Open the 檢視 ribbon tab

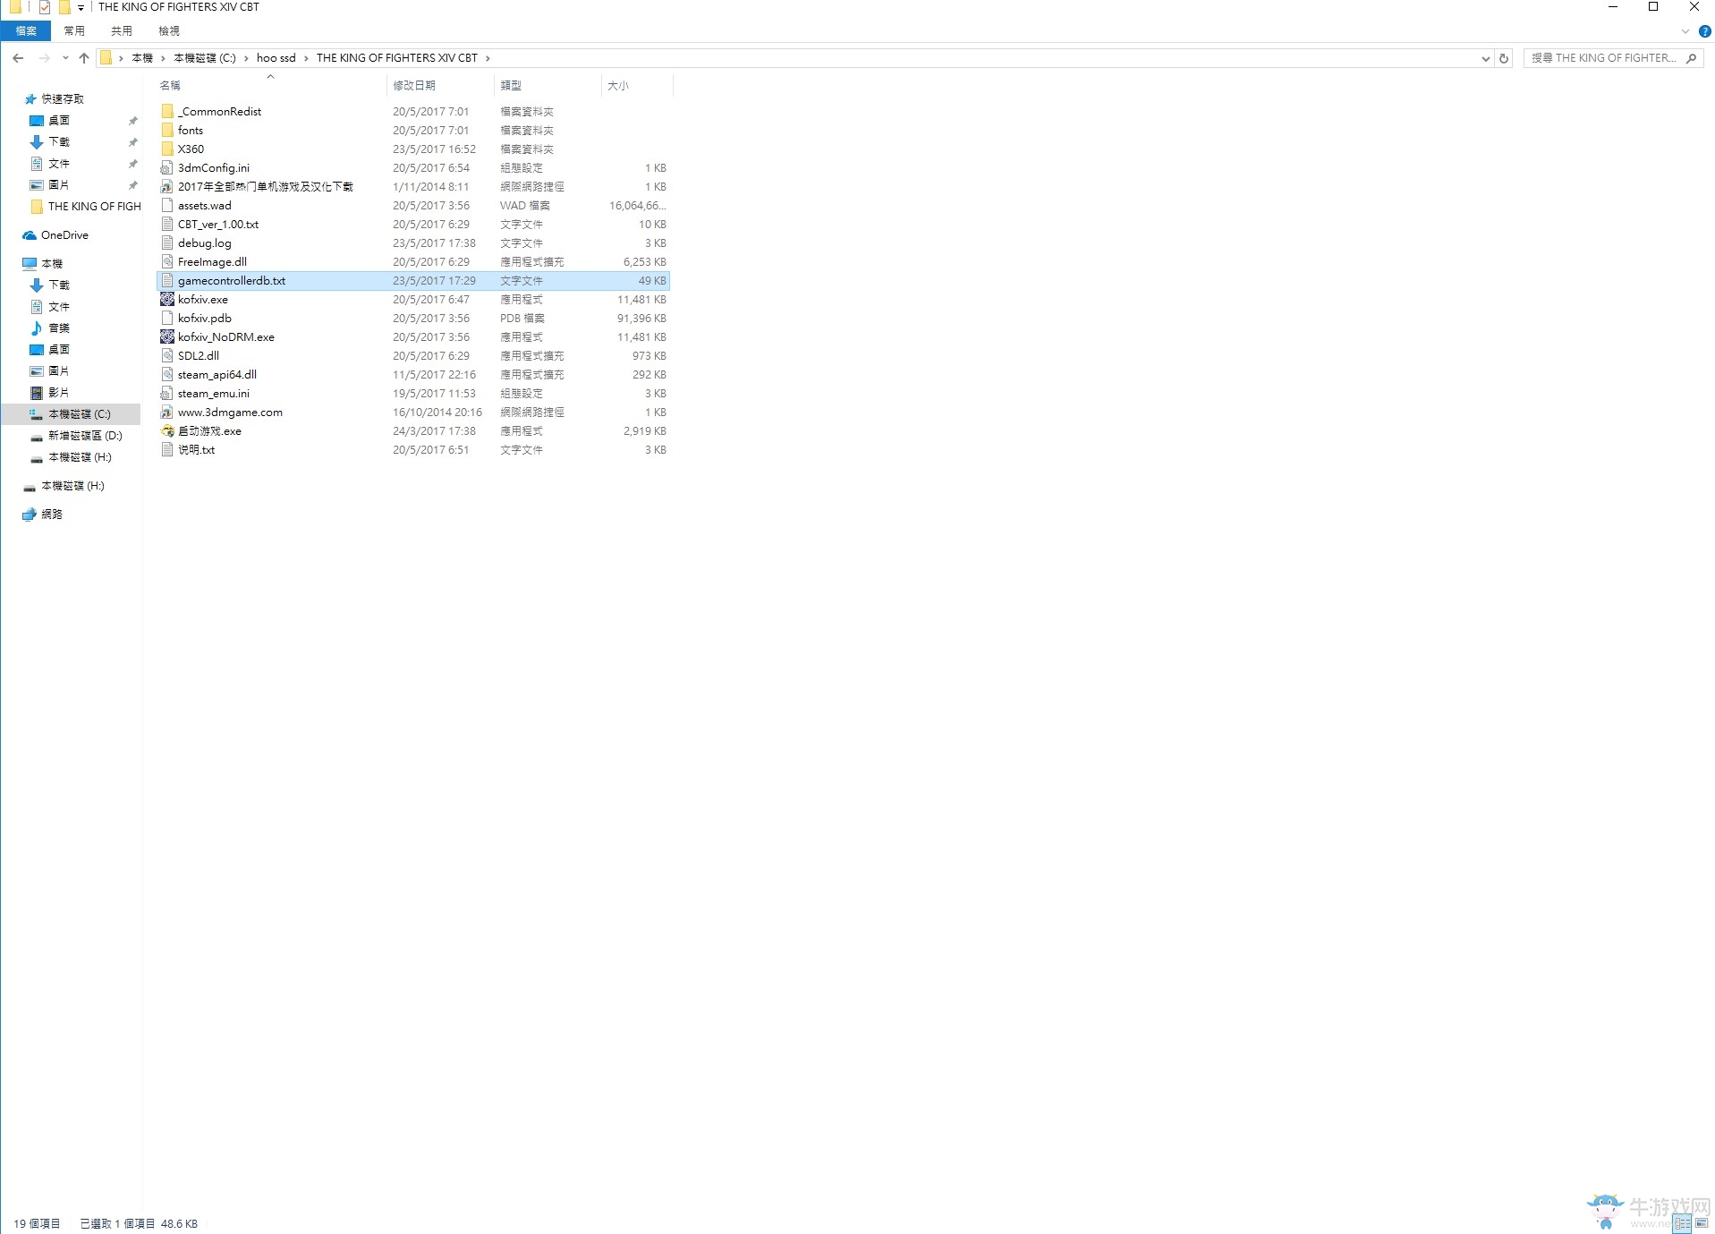point(169,31)
